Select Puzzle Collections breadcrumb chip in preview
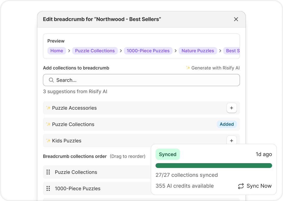 click(95, 51)
